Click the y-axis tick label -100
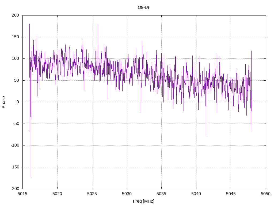Image resolution: width=274 pixels, height=205 pixels. [15, 145]
